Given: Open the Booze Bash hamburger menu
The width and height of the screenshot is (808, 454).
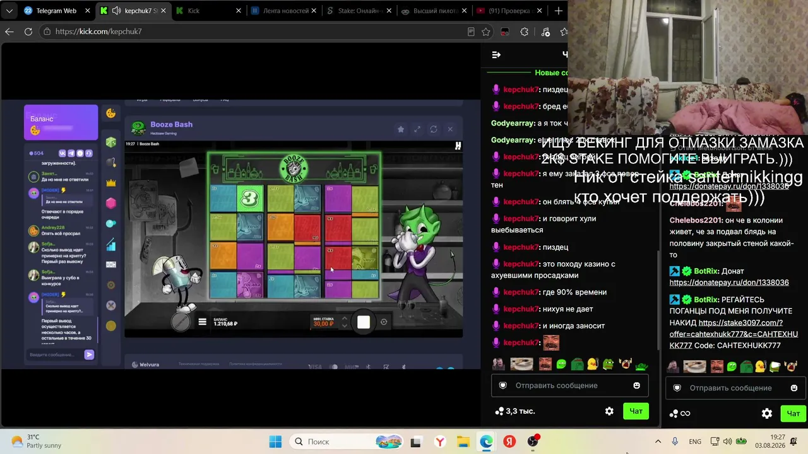Looking at the screenshot, I should (x=202, y=322).
